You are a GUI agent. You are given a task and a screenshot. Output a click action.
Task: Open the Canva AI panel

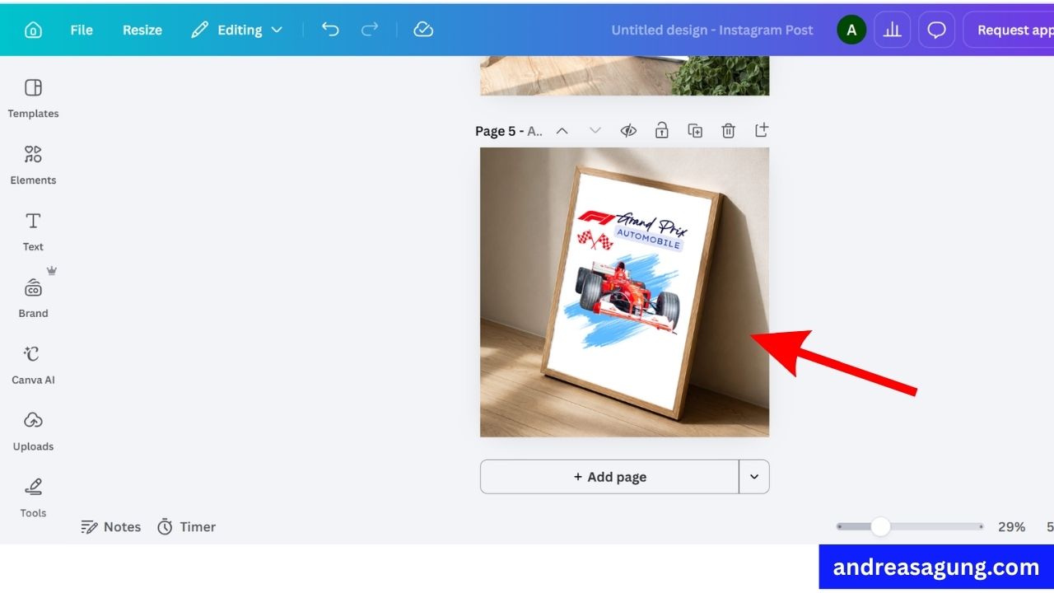33,365
